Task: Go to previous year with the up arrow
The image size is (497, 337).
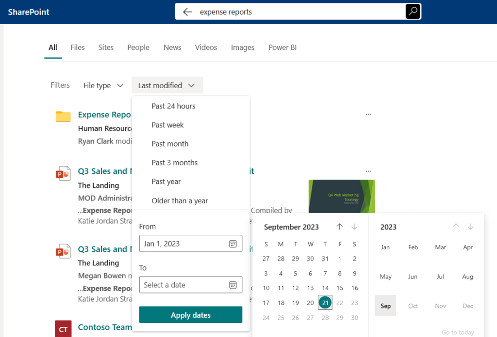Action: click(456, 227)
